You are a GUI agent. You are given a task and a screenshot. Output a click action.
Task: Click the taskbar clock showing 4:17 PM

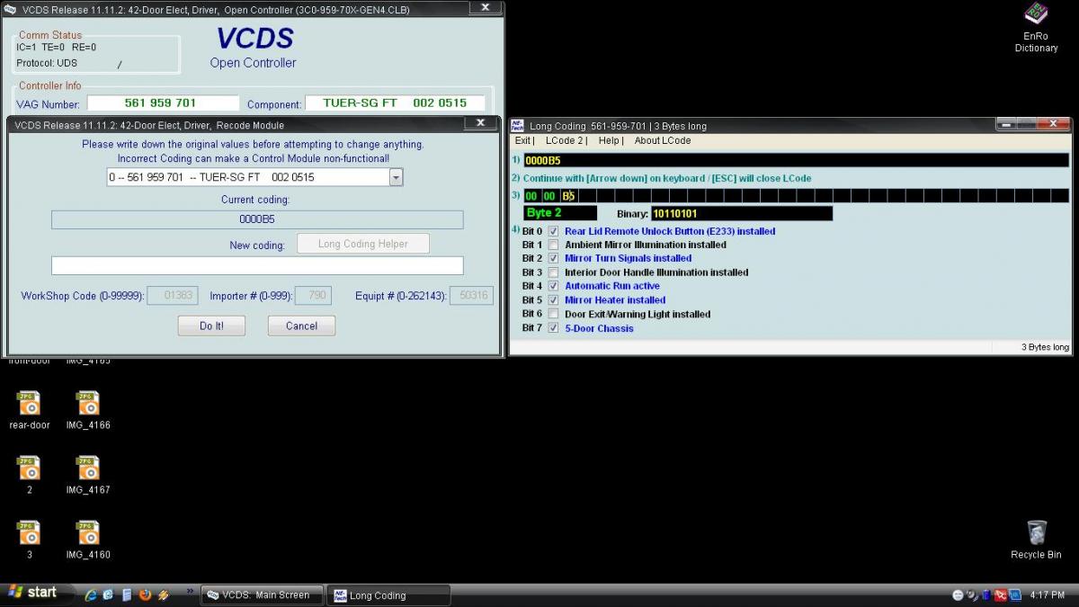tap(1048, 595)
